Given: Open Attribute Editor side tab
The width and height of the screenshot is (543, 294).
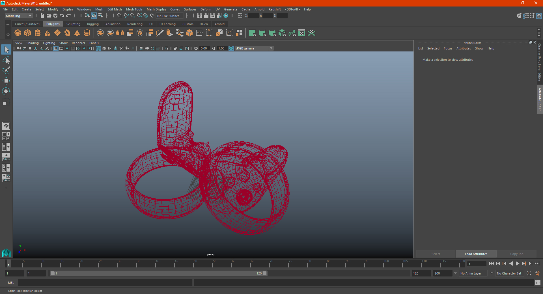Looking at the screenshot, I should 540,99.
